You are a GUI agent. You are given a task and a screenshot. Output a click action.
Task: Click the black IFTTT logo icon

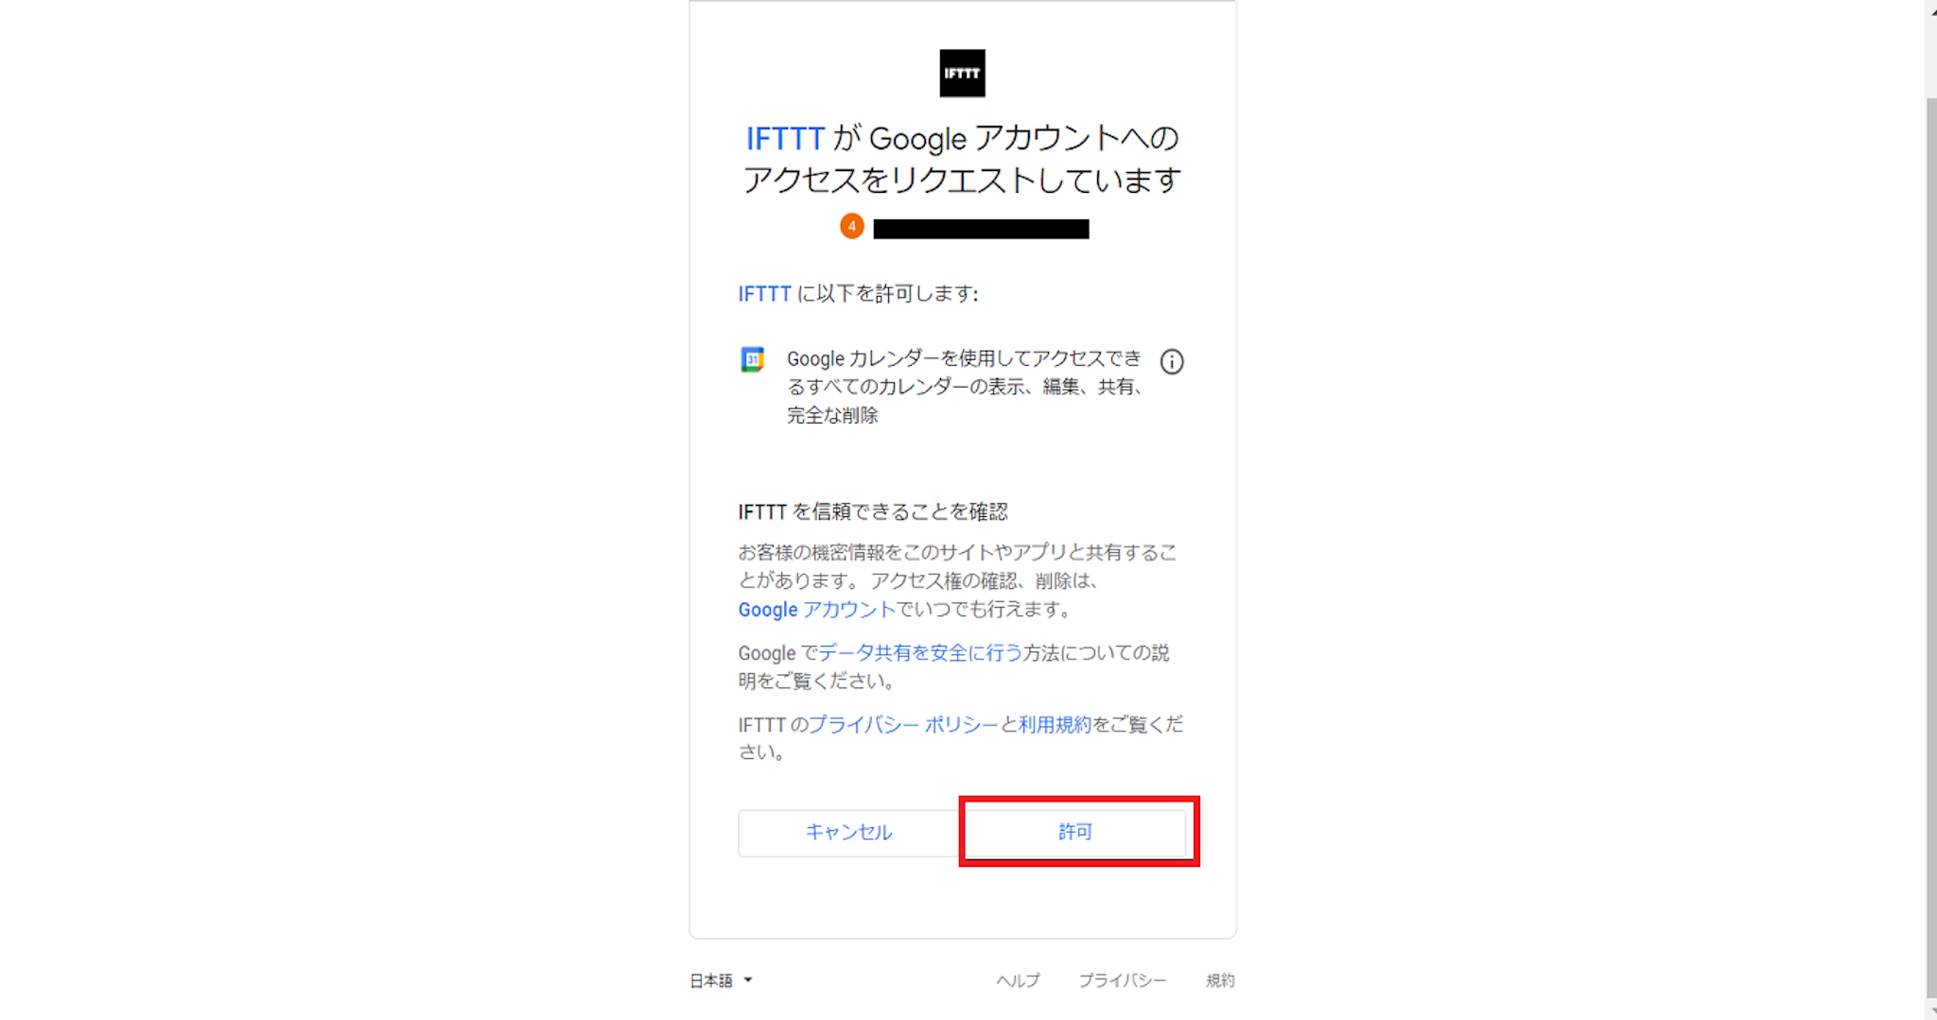(x=962, y=73)
